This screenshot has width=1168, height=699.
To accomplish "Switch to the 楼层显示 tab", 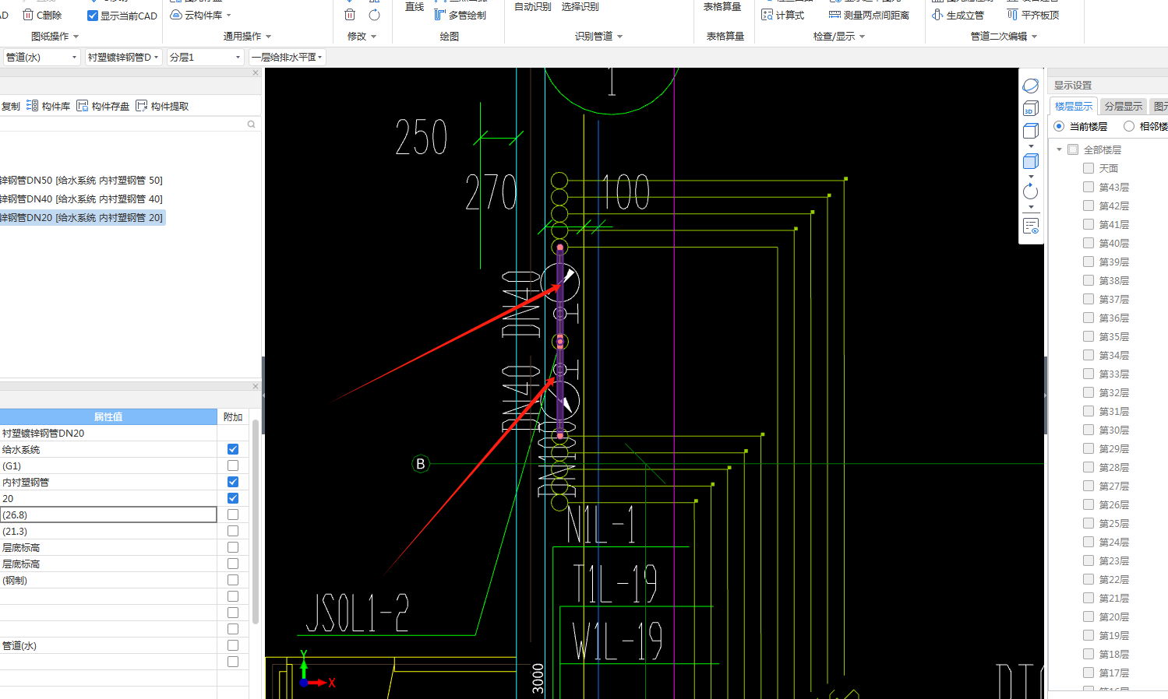I will coord(1074,107).
